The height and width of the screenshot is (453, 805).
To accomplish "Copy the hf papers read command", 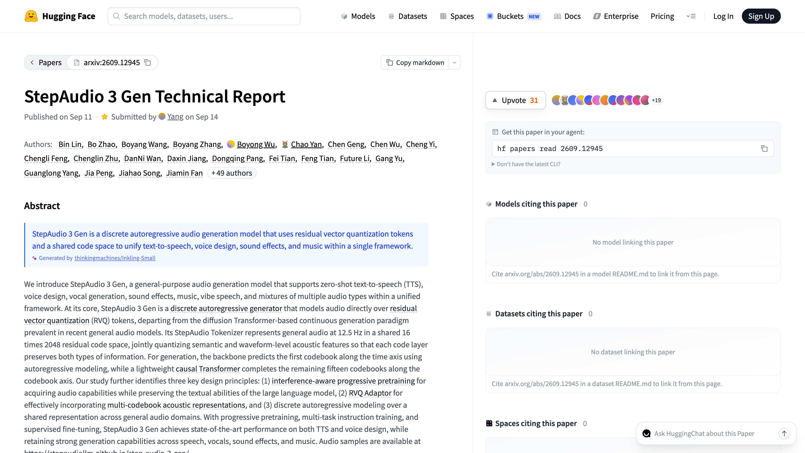I will (x=764, y=148).
